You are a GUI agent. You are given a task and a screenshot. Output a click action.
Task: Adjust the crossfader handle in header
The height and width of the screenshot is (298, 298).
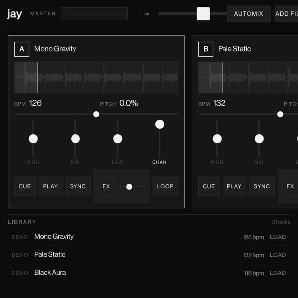click(203, 14)
